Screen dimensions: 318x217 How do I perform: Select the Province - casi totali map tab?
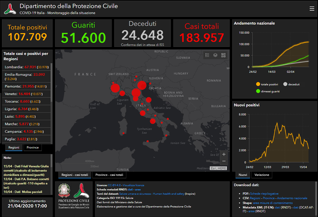point(109,175)
